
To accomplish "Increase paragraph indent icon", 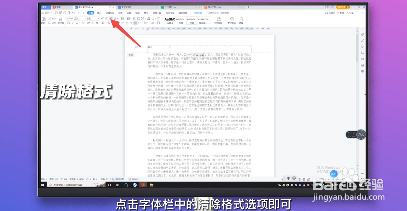I will tap(138, 18).
